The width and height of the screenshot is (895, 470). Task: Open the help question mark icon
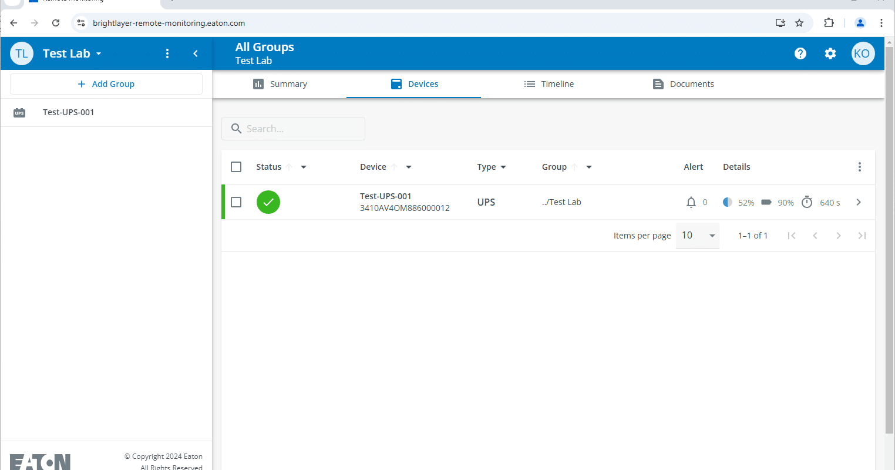pos(800,53)
